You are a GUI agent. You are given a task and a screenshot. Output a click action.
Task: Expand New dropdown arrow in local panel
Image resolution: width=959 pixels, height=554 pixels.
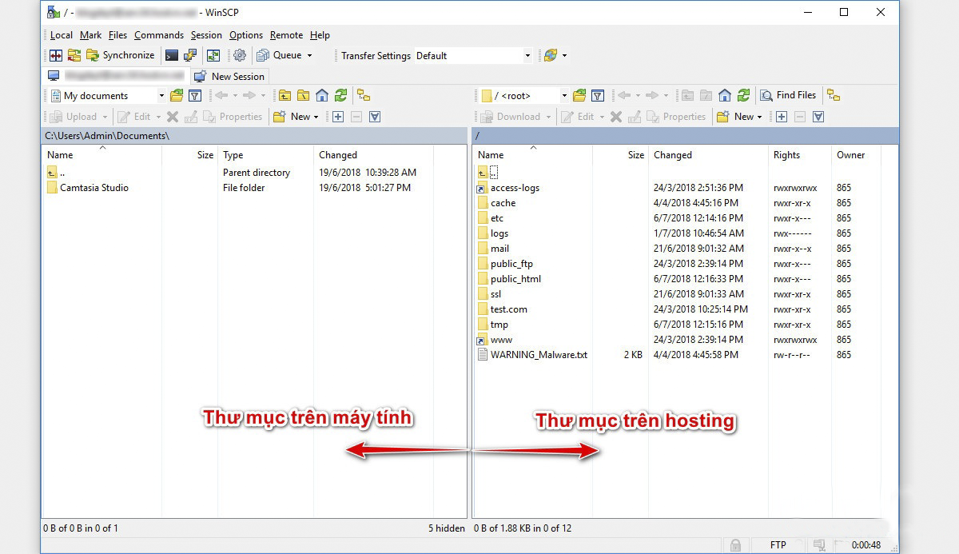(x=316, y=117)
